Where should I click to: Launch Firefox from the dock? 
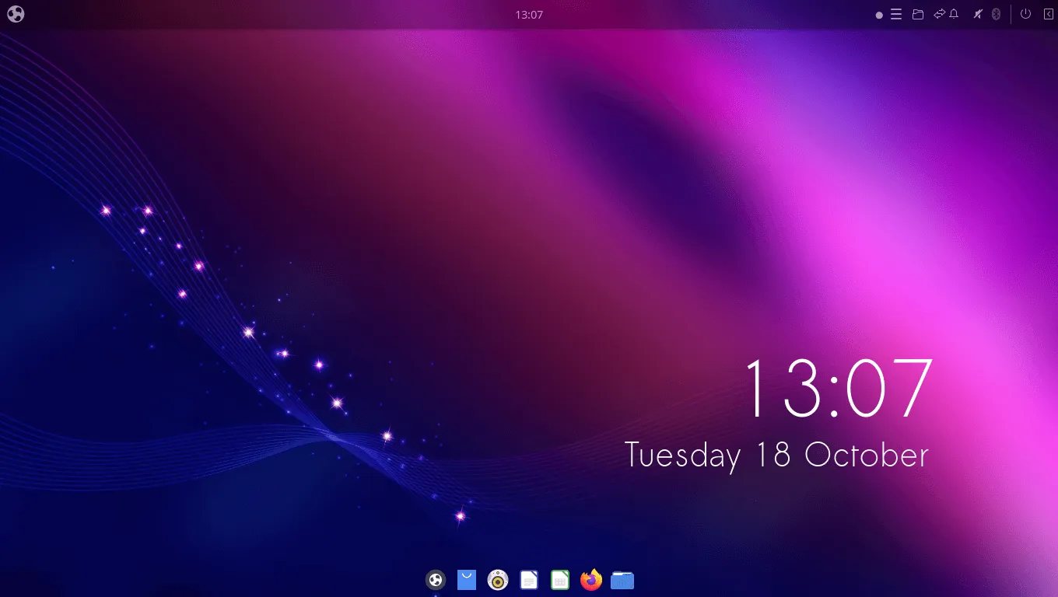591,580
